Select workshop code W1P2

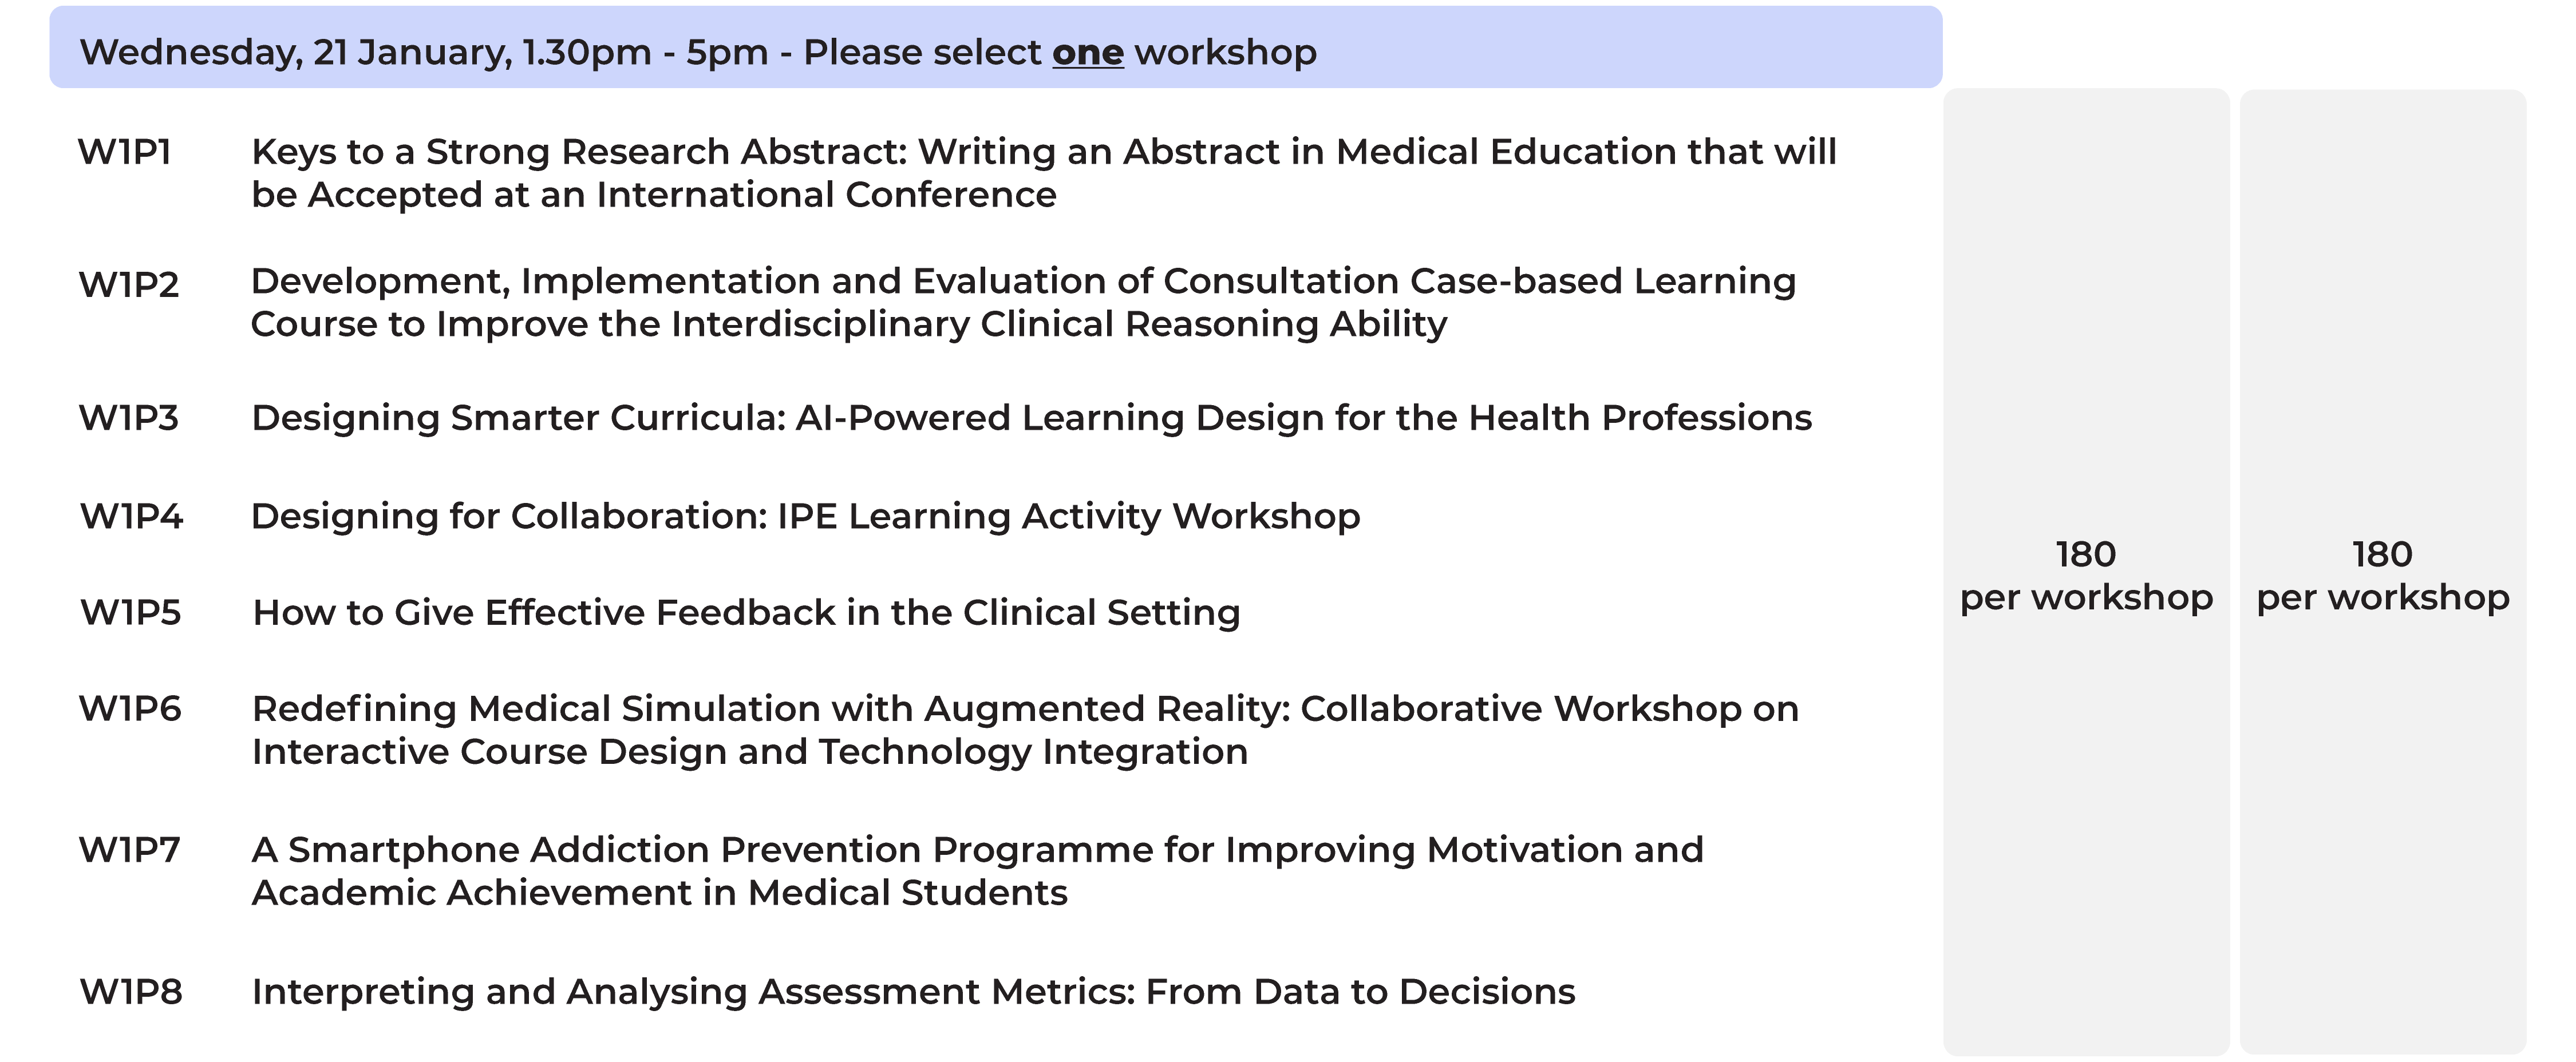coord(129,285)
